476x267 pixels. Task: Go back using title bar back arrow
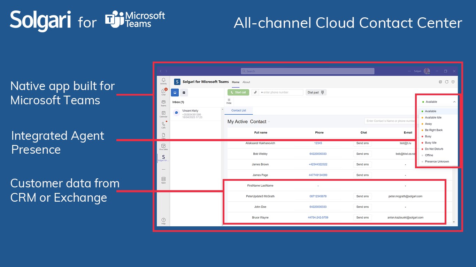point(161,71)
